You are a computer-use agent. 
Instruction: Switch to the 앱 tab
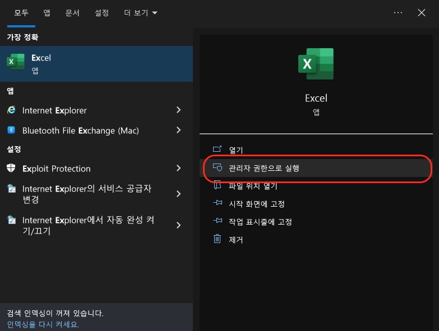(x=47, y=13)
